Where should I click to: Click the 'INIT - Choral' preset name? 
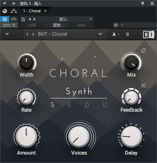click(52, 34)
